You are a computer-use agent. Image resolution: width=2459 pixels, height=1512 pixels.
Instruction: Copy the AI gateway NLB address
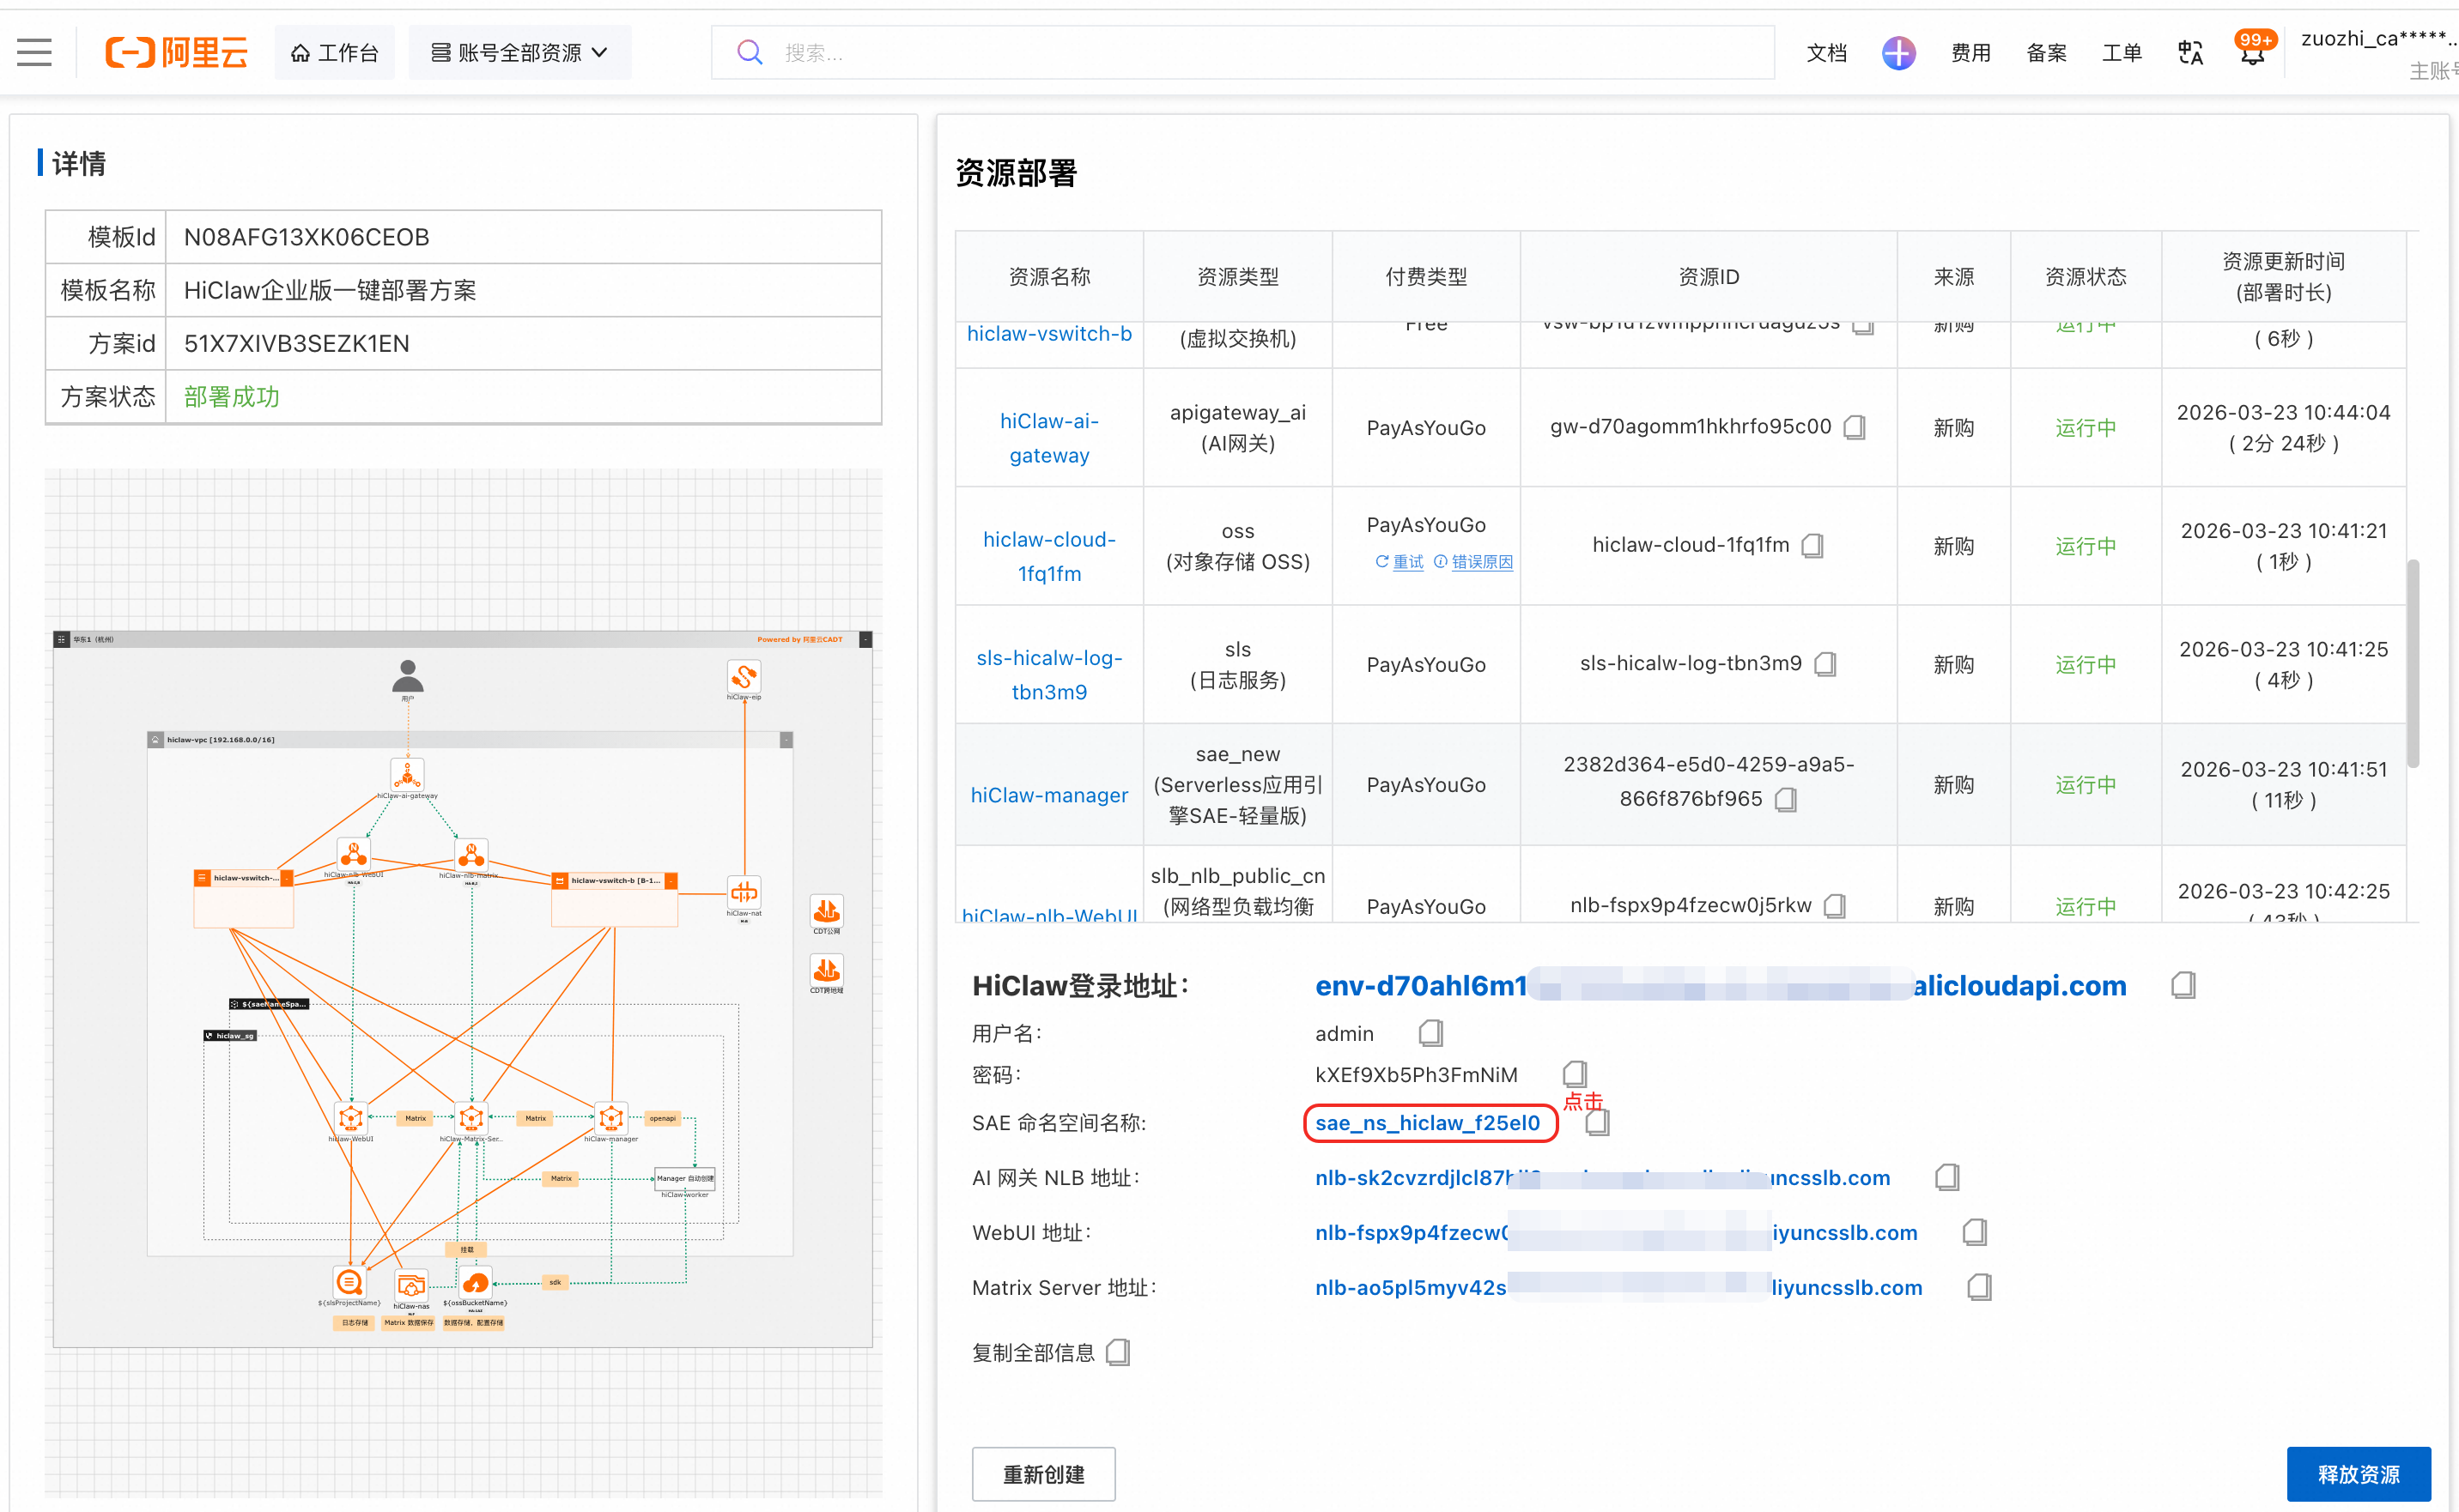1946,1177
